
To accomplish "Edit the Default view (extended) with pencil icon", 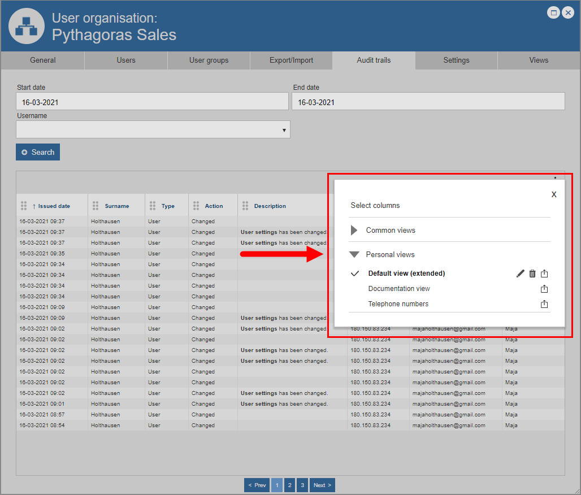I will pos(520,273).
